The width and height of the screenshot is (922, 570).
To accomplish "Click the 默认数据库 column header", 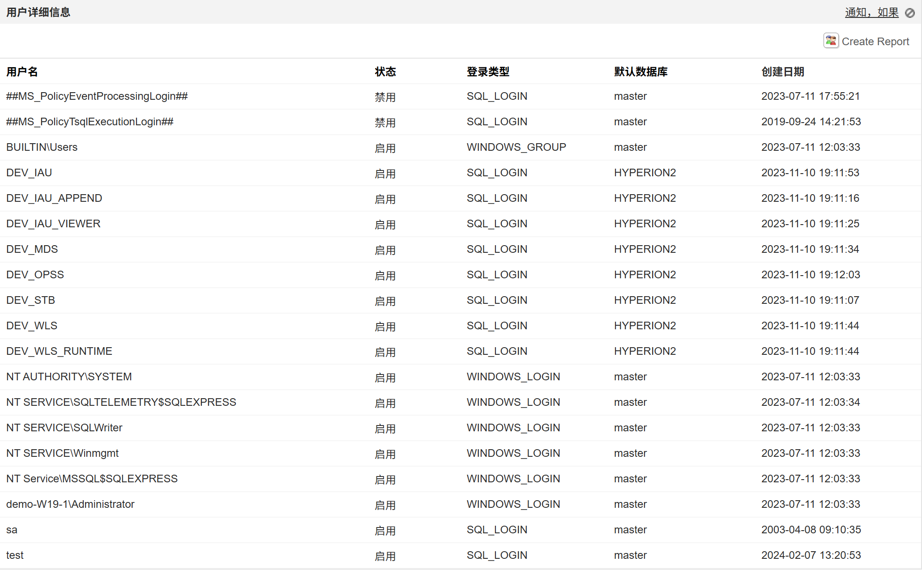I will [x=640, y=72].
